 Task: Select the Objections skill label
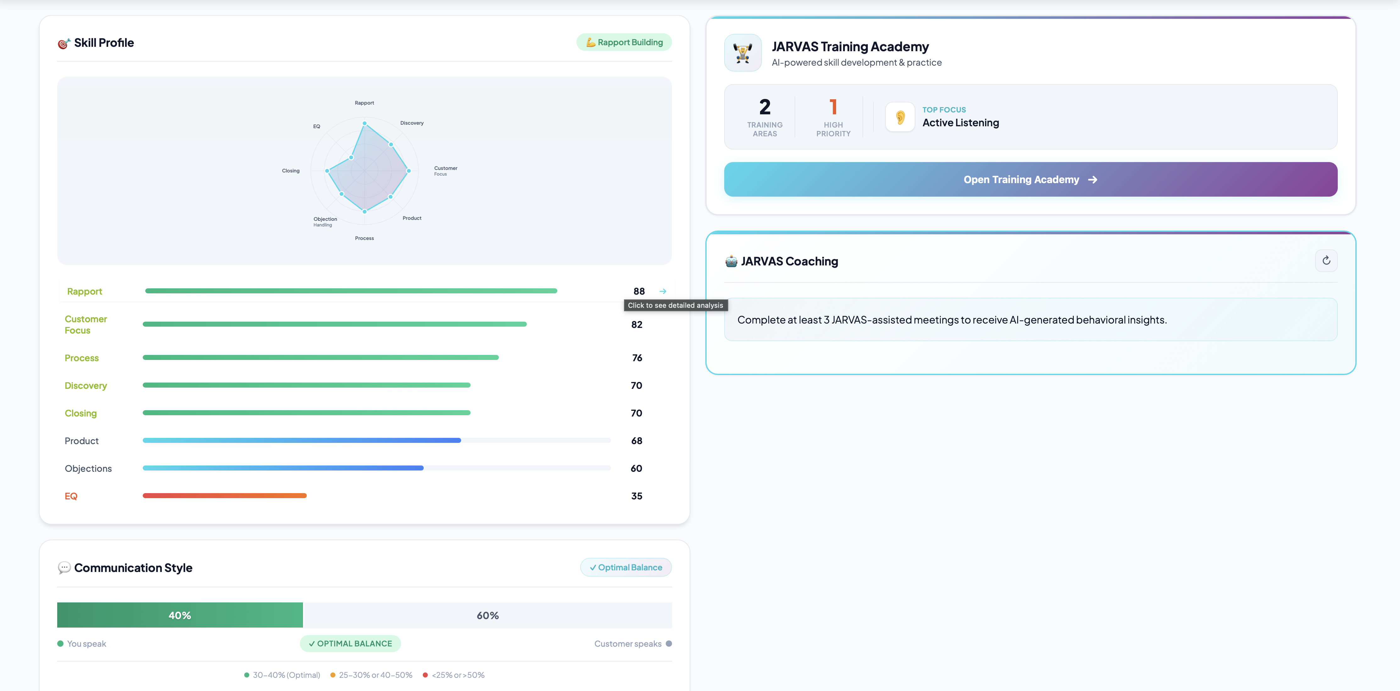88,468
